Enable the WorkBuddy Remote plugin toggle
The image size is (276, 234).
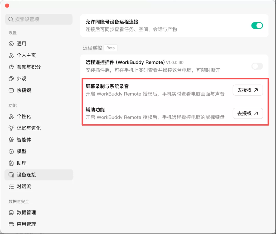[257, 66]
